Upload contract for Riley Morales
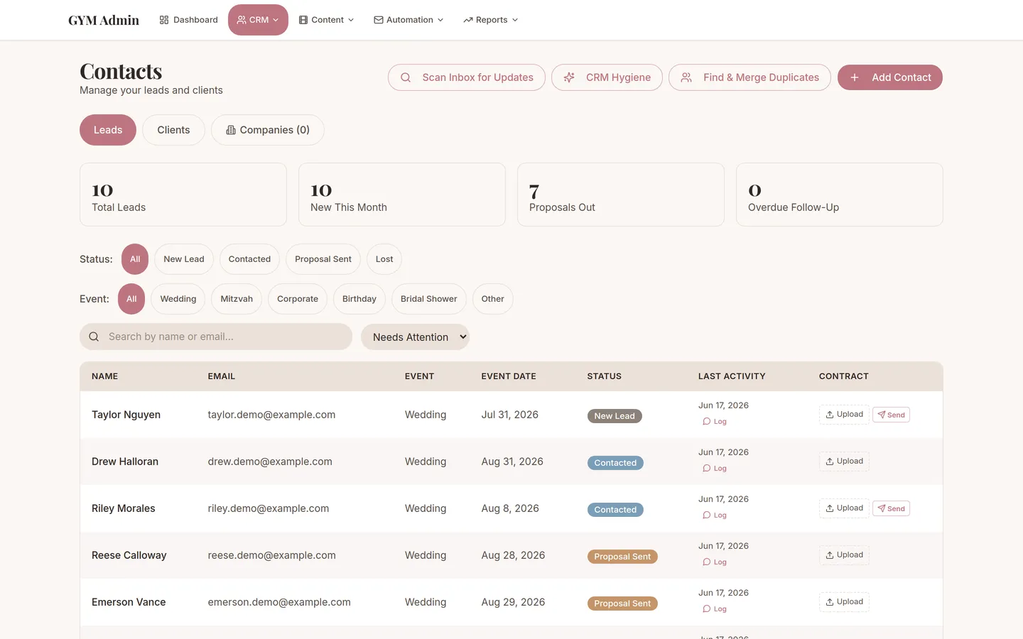This screenshot has width=1023, height=639. (x=844, y=508)
